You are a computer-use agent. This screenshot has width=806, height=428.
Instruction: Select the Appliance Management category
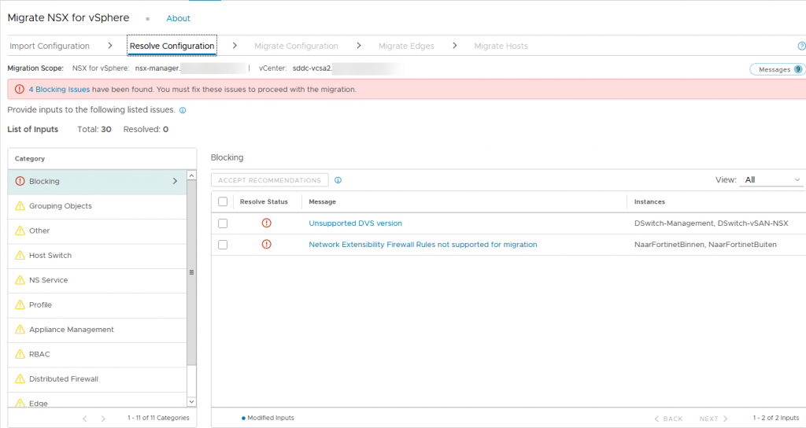[x=97, y=330]
